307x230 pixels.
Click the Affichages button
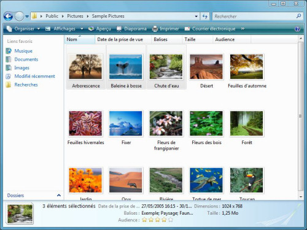(x=61, y=29)
